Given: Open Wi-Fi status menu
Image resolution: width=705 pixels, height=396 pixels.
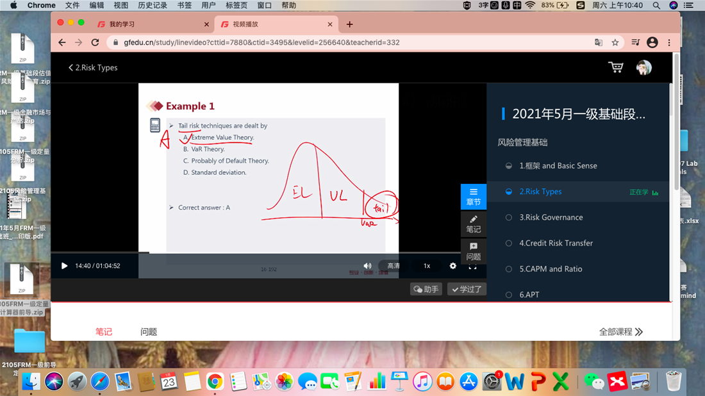Looking at the screenshot, I should tap(530, 5).
